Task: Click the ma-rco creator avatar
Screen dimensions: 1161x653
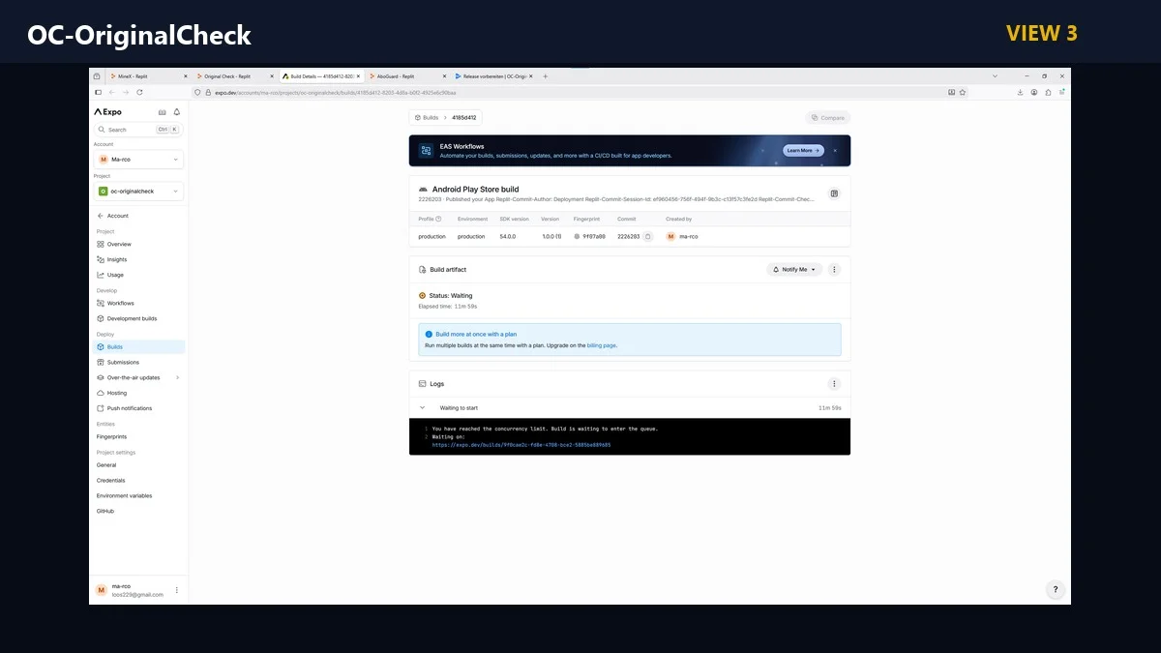Action: tap(670, 236)
